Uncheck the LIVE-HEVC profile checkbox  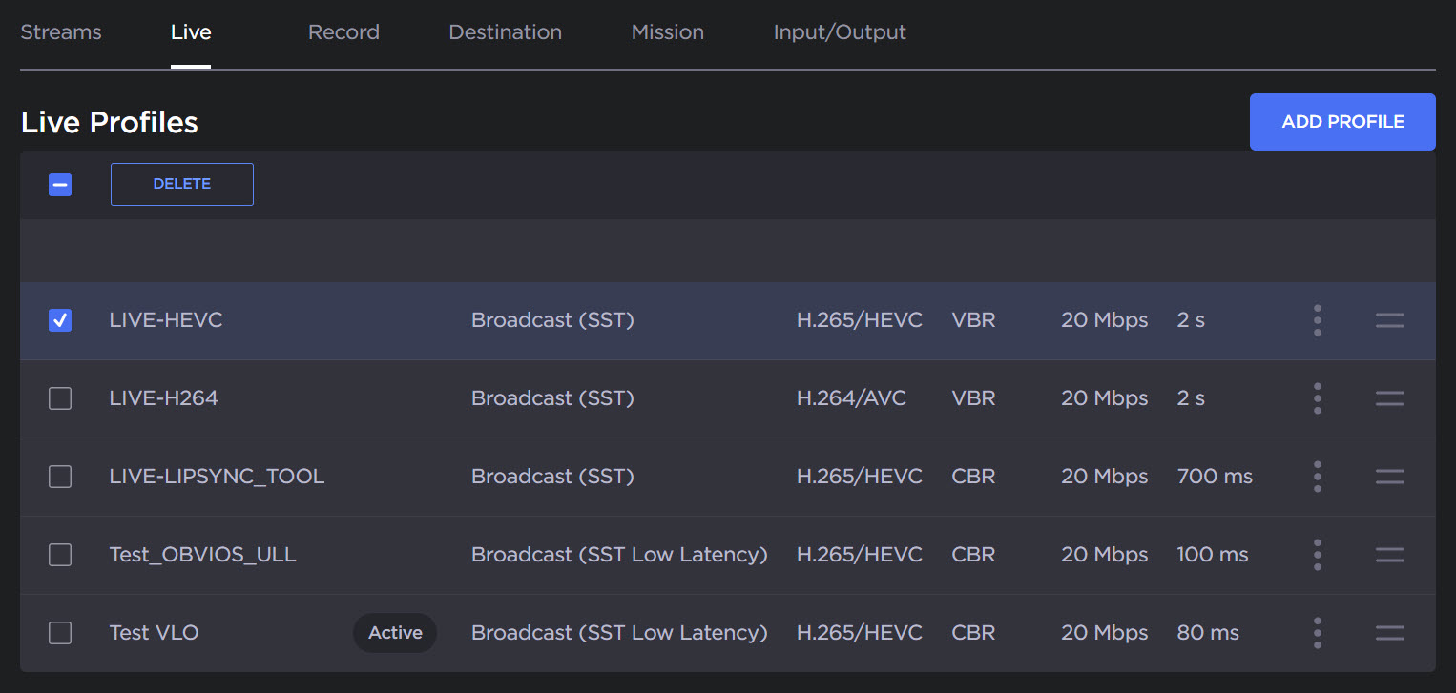(60, 320)
